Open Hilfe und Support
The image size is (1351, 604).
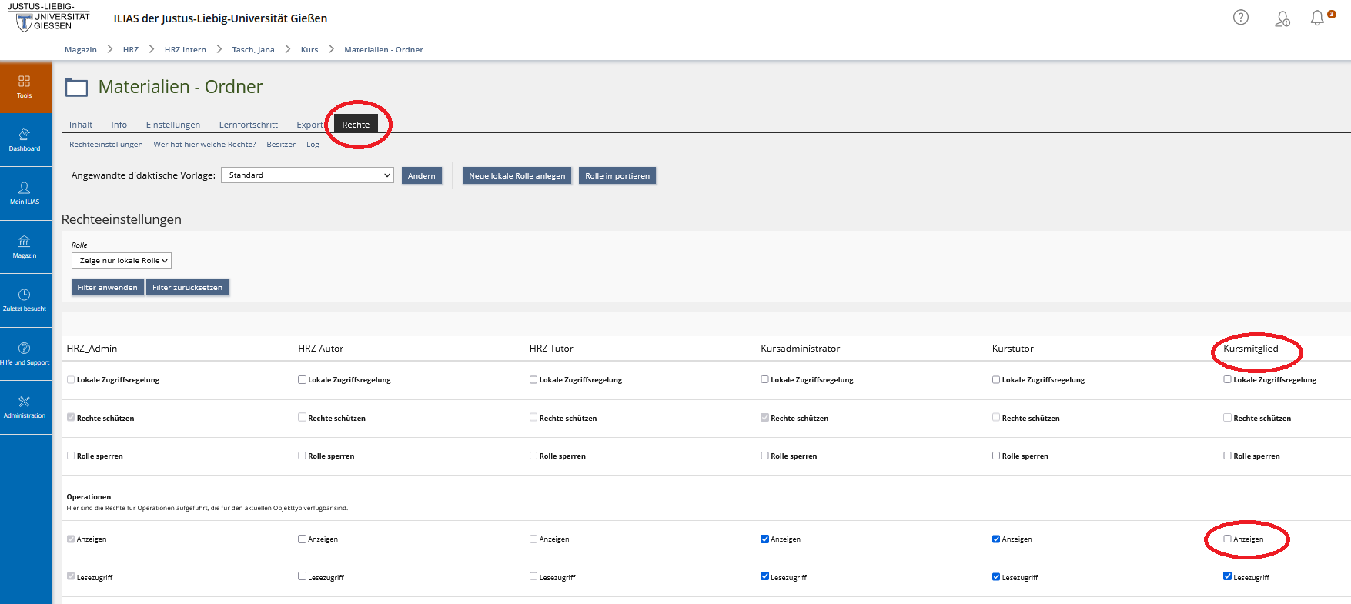coord(25,354)
